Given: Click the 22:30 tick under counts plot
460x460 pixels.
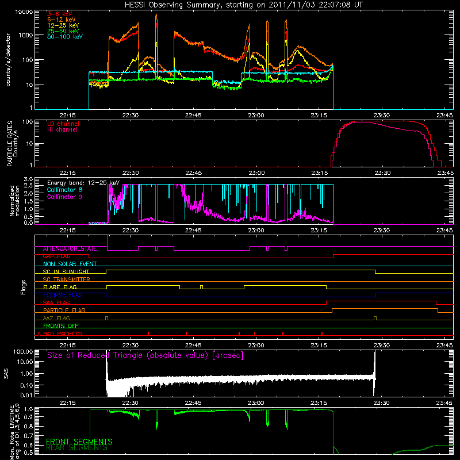Looking at the screenshot, I should [x=131, y=116].
